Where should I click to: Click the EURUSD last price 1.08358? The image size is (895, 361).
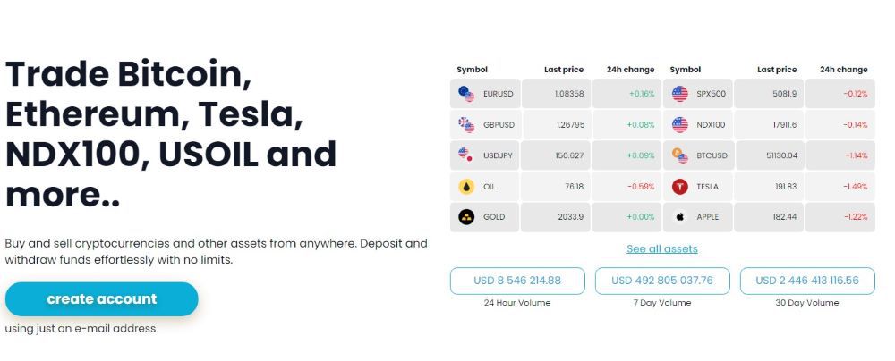point(569,94)
